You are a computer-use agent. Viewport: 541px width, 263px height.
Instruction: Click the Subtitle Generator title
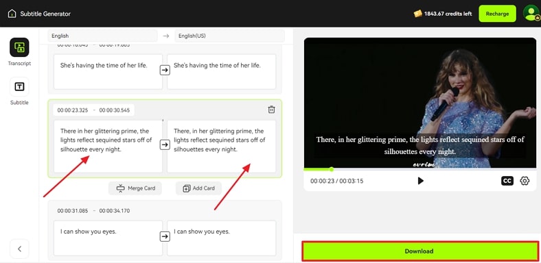pos(45,14)
